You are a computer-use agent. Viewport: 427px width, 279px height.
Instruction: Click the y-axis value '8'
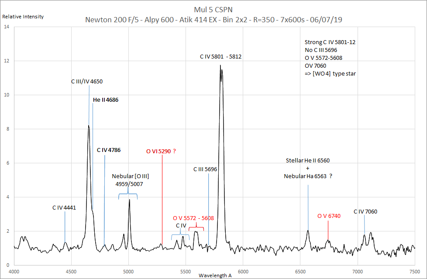[x=8, y=129]
